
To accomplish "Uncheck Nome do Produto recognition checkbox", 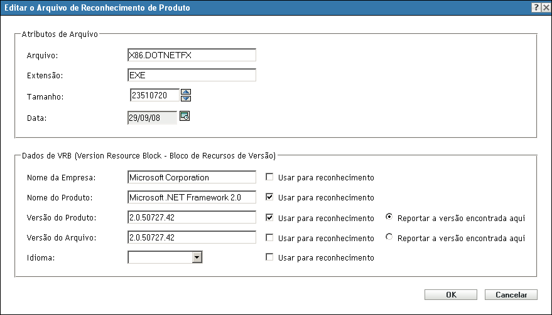I will coord(269,197).
